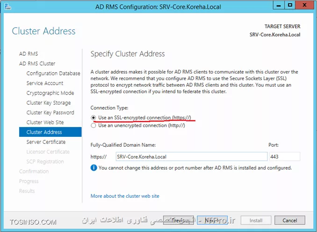Open Configuration Database step
317x232 pixels.
(x=53, y=73)
